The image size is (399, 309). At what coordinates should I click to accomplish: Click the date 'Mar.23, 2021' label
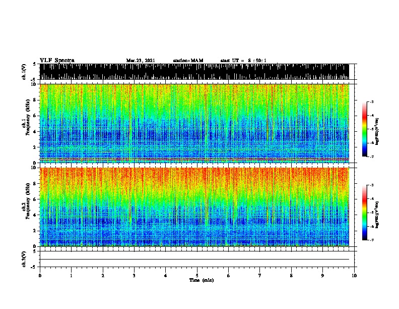point(141,61)
